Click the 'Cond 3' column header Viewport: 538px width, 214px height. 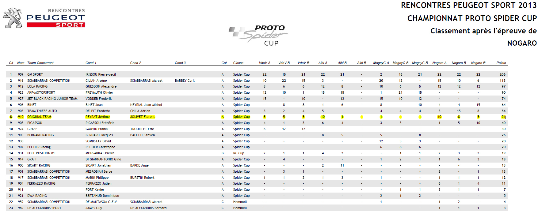tap(180, 63)
